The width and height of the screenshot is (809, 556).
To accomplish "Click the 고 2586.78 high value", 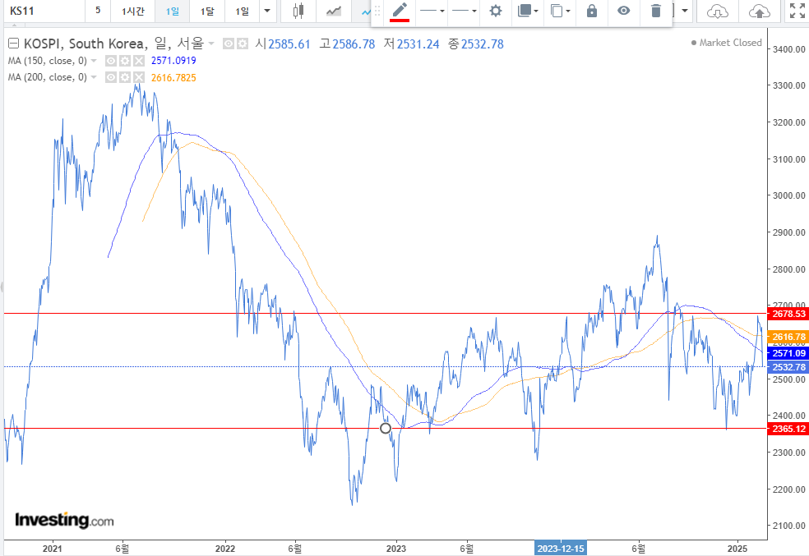I will click(x=347, y=44).
